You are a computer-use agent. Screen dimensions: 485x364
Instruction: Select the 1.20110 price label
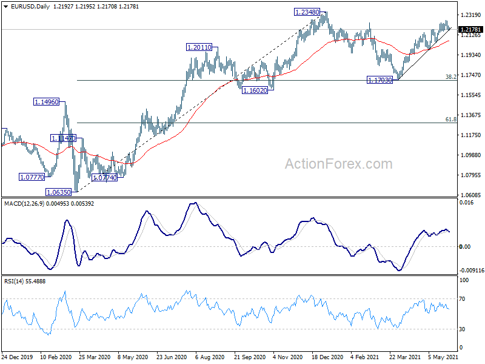199,47
